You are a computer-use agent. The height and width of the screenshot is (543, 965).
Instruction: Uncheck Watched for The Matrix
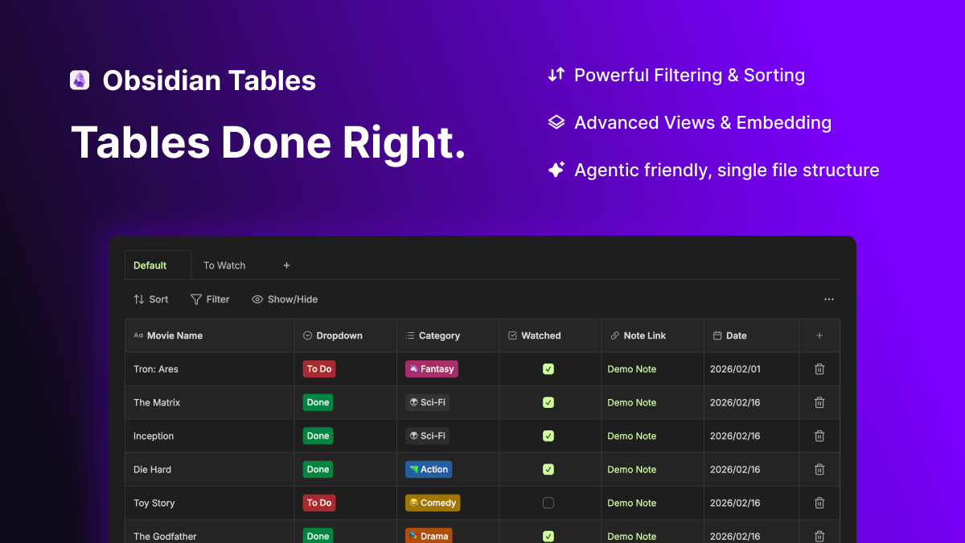point(548,402)
